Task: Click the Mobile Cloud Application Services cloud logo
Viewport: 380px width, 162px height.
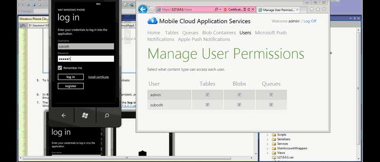Action: click(x=153, y=21)
